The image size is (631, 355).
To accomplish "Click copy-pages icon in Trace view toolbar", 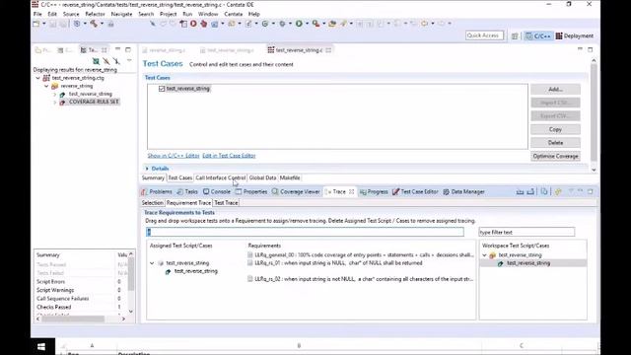I will pyautogui.click(x=544, y=192).
